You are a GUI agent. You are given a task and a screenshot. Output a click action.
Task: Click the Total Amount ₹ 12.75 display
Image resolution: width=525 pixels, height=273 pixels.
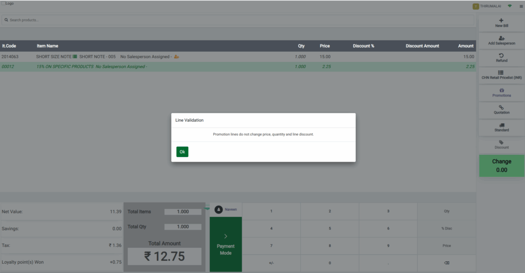[x=165, y=256]
